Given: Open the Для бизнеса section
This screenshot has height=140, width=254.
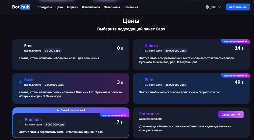Looking at the screenshot, I should click(91, 7).
